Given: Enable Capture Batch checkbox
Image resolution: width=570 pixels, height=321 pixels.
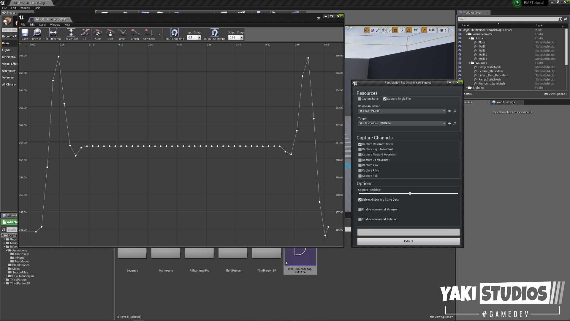Looking at the screenshot, I should tap(360, 99).
